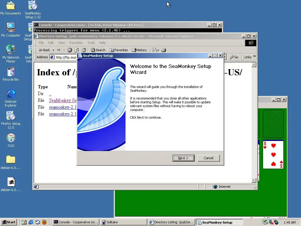This screenshot has height=226, width=301.
Task: Select the 7z32 desktop icon
Action: (11, 140)
